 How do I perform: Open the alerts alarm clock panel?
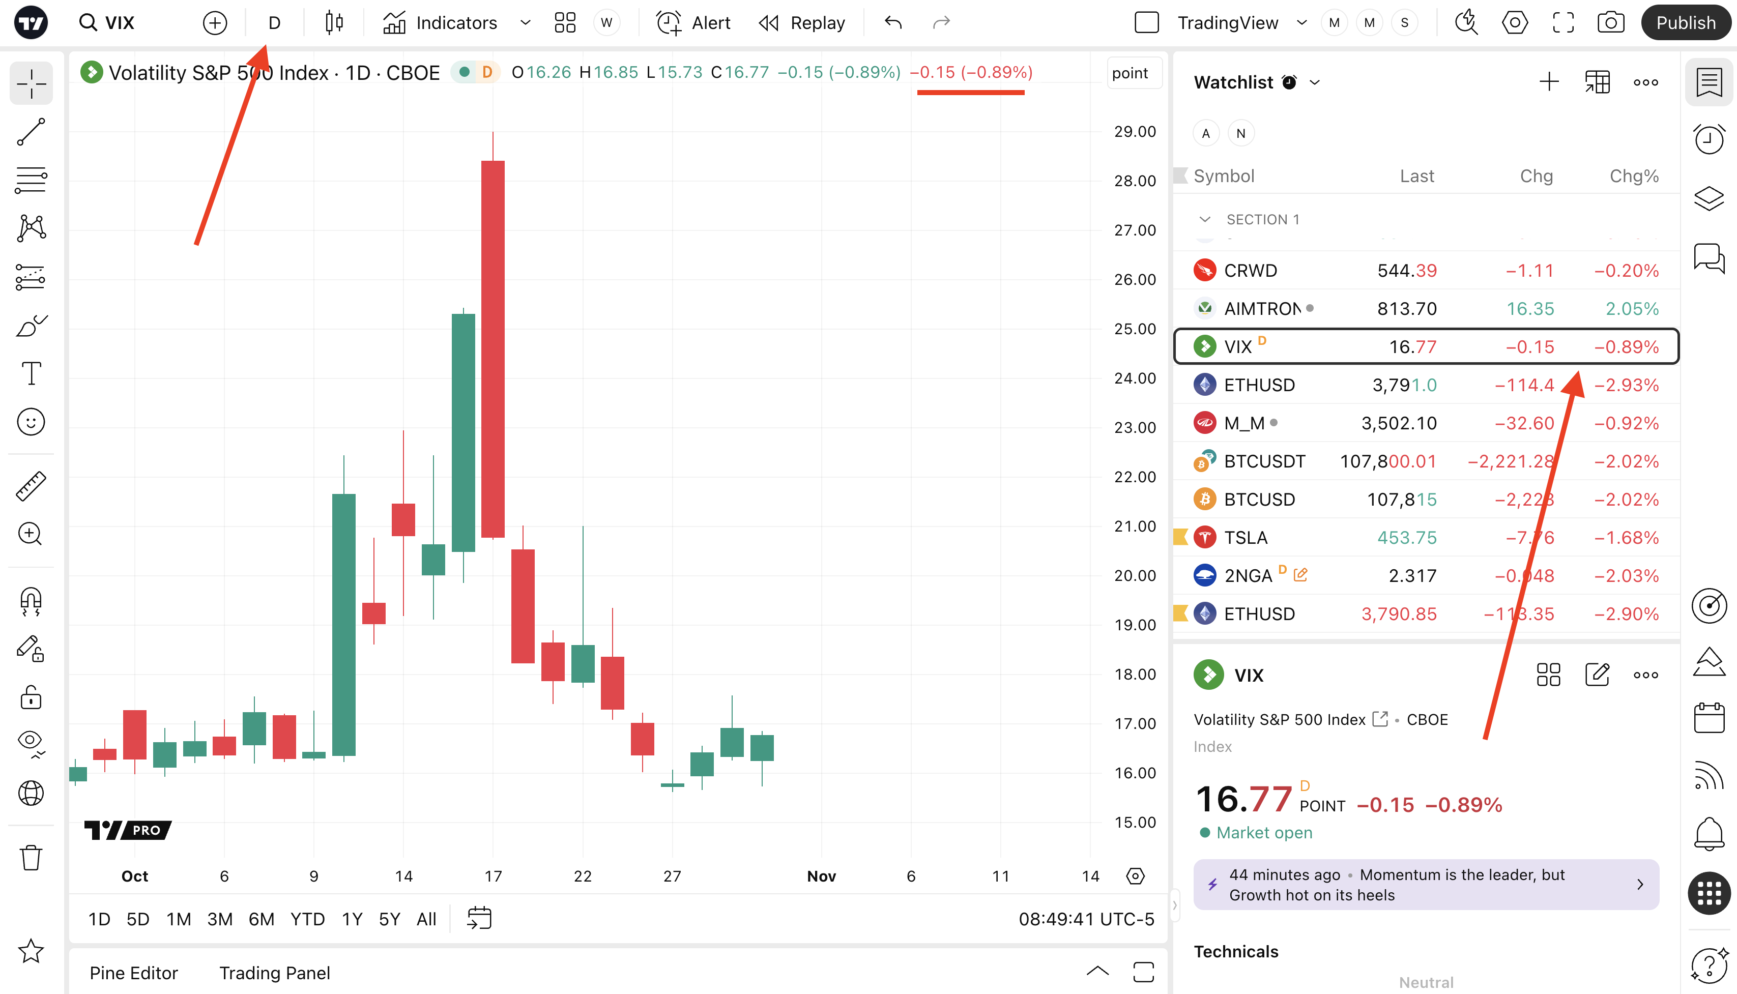[1709, 139]
